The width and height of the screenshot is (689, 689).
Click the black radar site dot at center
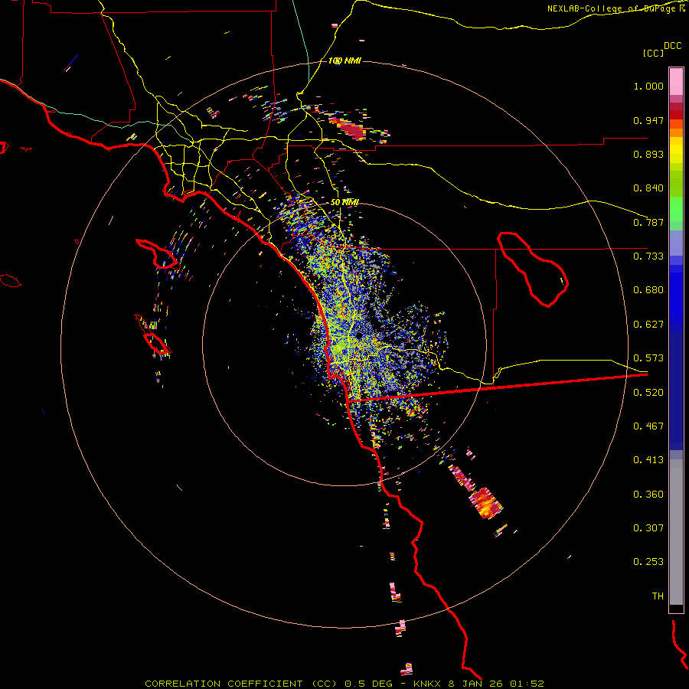(359, 336)
